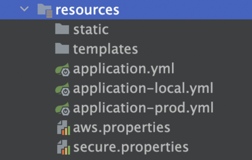Select the static folder name

click(x=91, y=29)
